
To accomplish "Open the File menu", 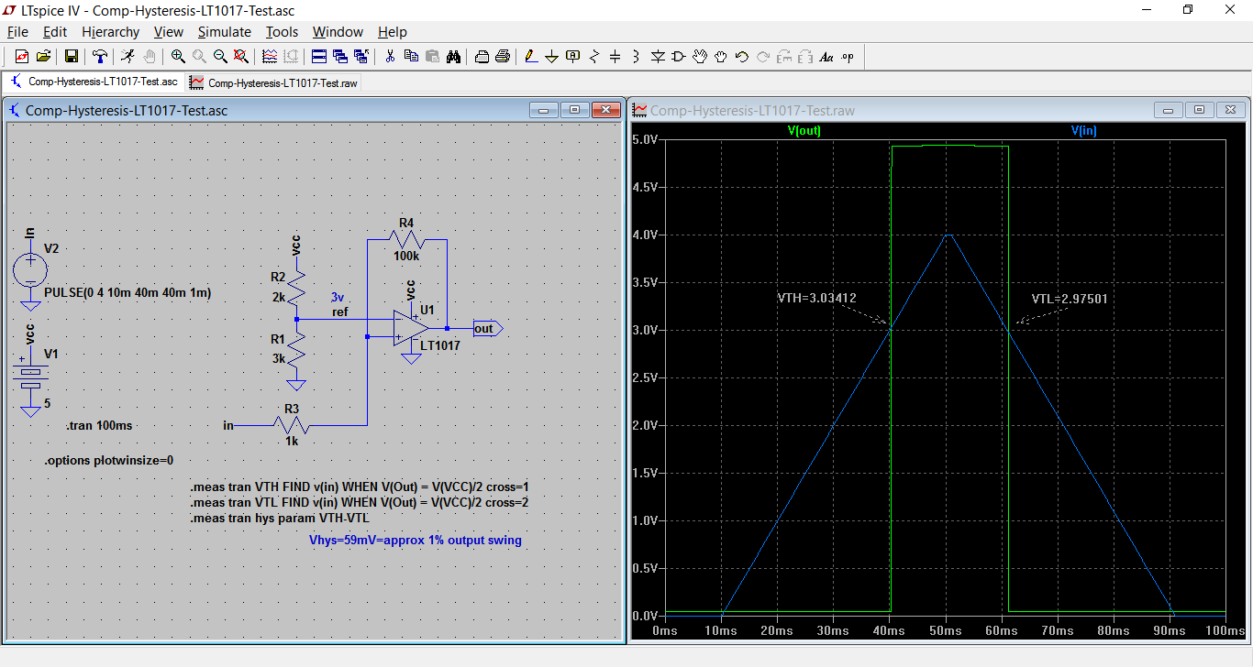I will [17, 32].
